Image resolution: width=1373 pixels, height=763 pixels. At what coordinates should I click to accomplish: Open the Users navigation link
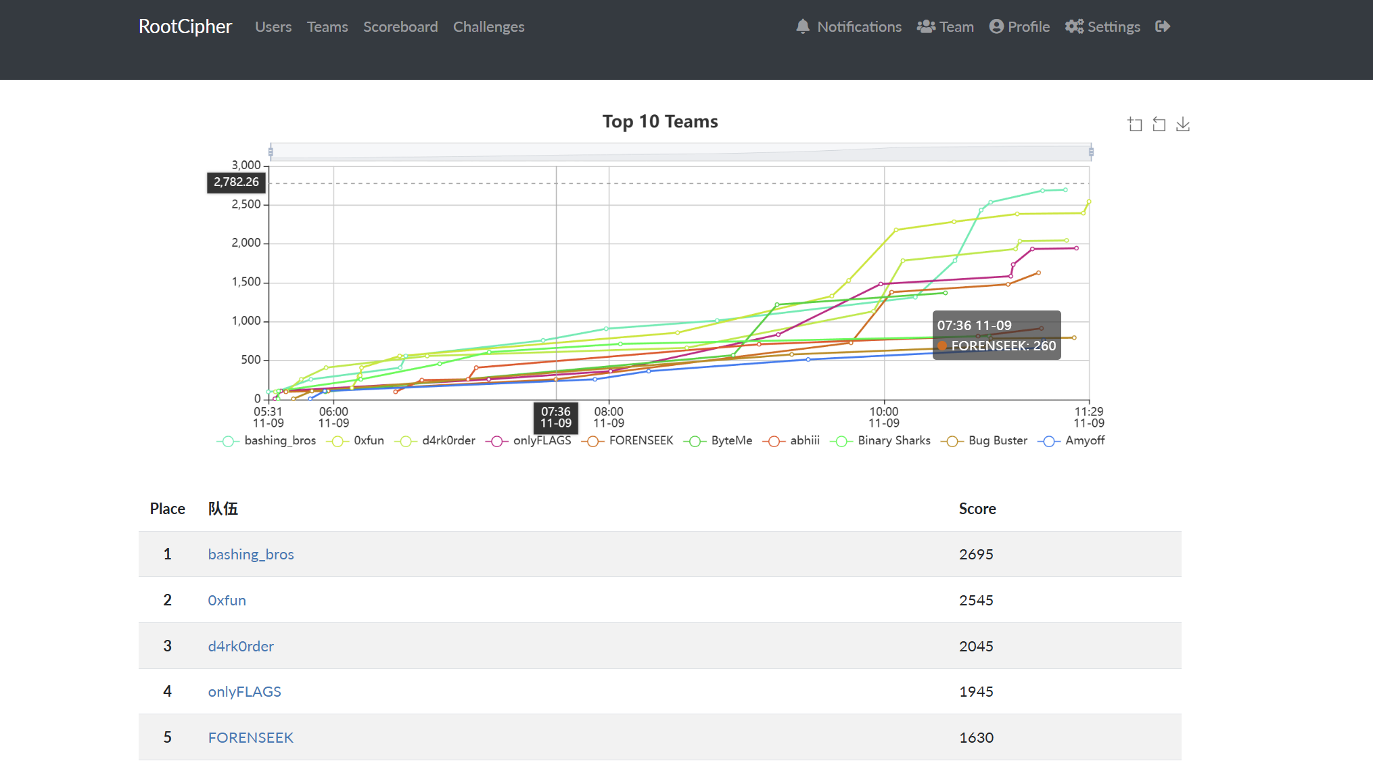(x=273, y=26)
